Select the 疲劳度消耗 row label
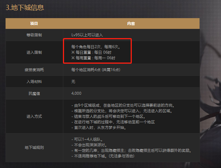This screenshot has width=221, height=168. click(34, 70)
